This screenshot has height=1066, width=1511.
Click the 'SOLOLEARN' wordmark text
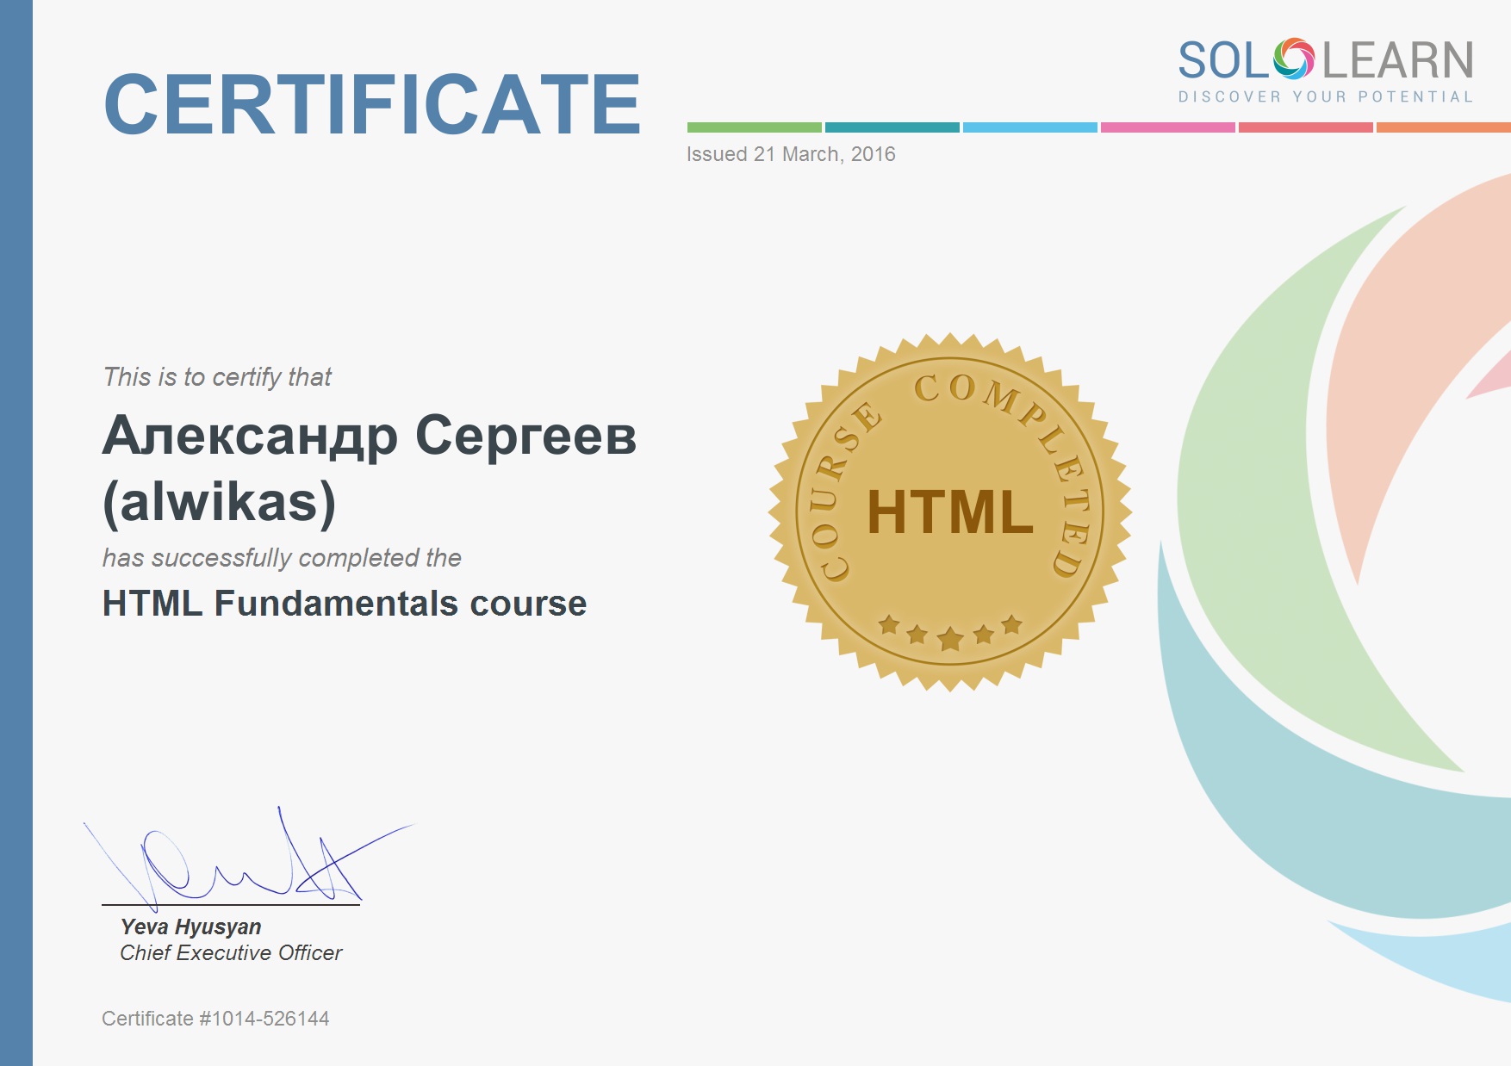(1326, 60)
